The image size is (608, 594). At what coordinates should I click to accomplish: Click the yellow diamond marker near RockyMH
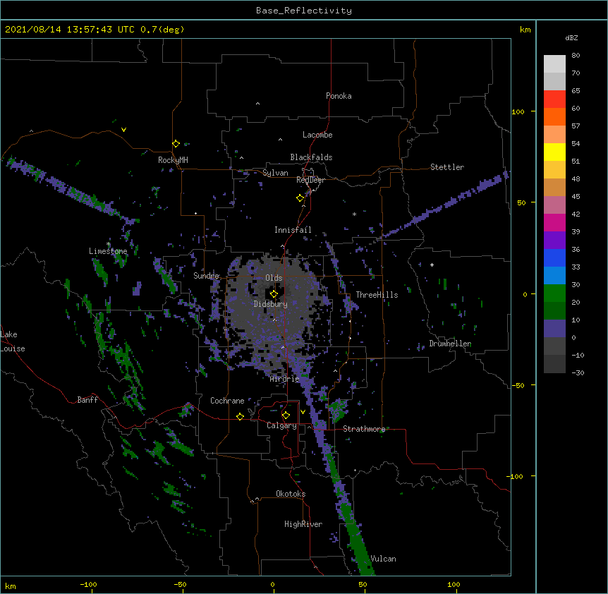tap(176, 144)
